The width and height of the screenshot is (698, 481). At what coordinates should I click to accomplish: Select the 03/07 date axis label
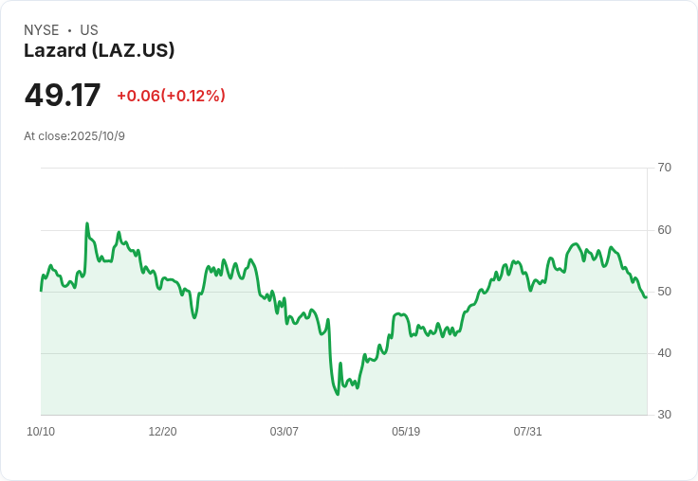(x=284, y=432)
